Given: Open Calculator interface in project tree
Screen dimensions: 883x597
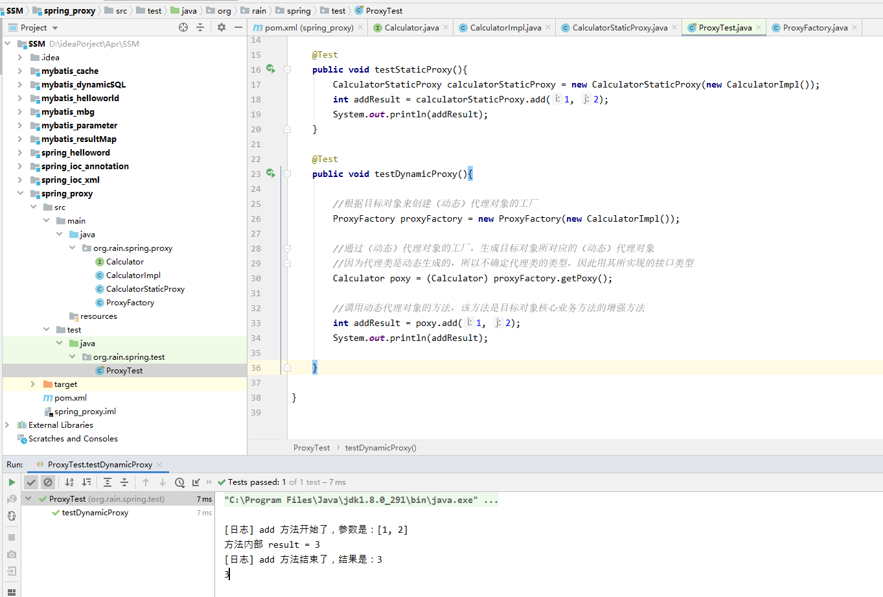Looking at the screenshot, I should (119, 262).
